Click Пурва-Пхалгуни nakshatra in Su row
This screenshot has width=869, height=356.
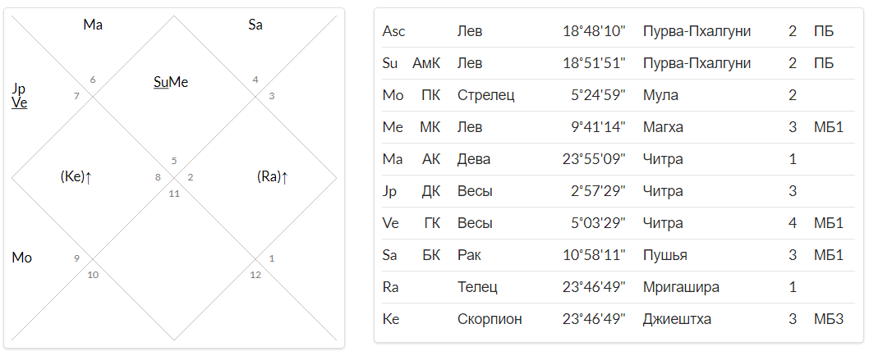697,64
